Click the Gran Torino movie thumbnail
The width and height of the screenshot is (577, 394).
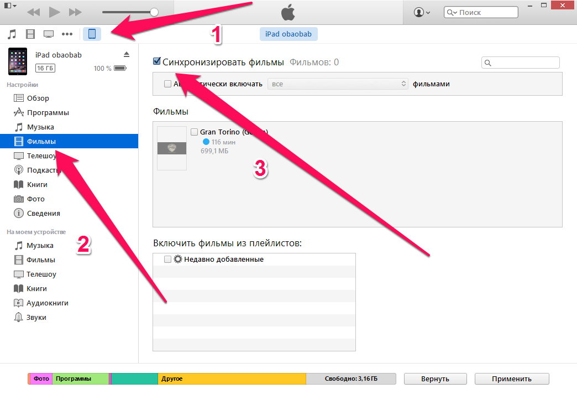point(172,148)
